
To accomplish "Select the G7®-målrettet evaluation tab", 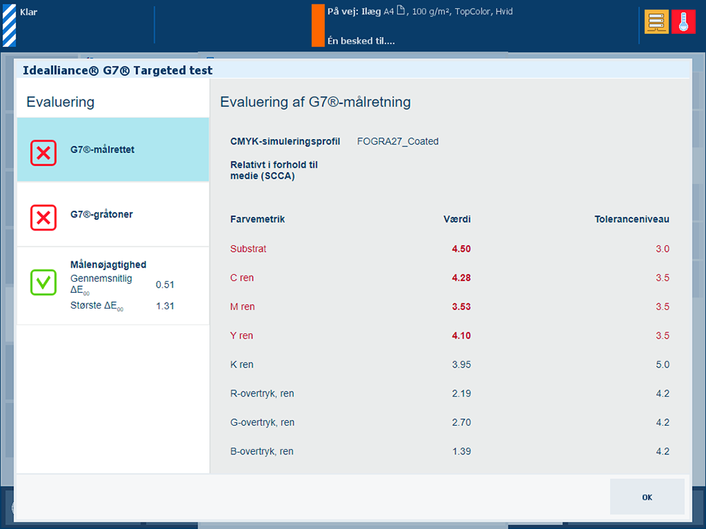I will [x=113, y=149].
